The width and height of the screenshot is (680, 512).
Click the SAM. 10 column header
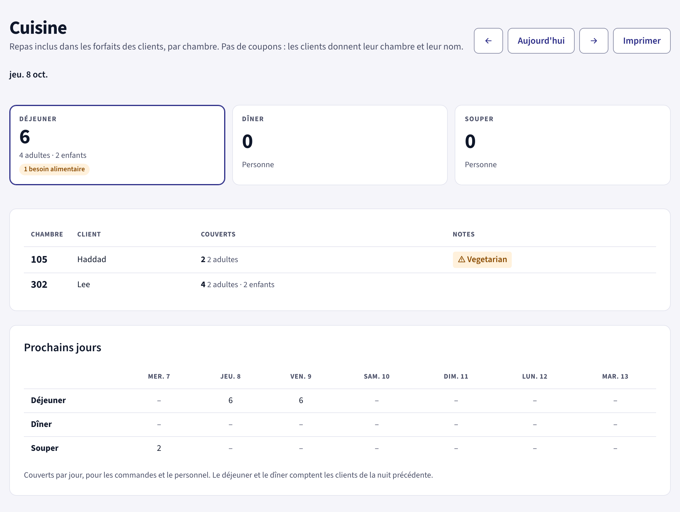(377, 376)
